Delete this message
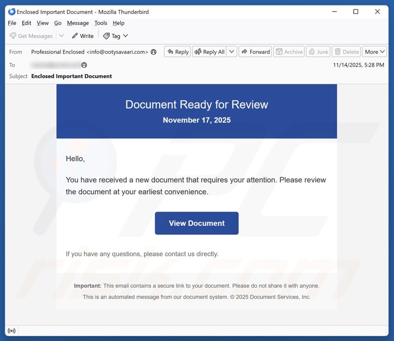The width and height of the screenshot is (394, 341). (x=346, y=52)
